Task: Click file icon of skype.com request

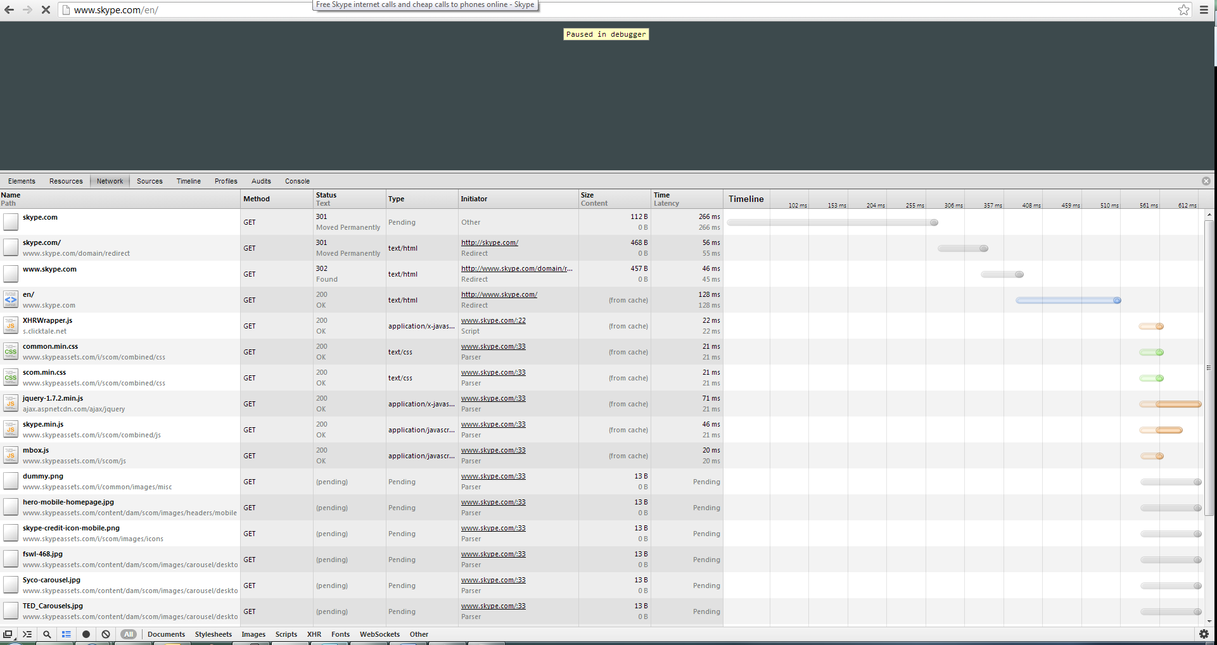Action: point(11,222)
